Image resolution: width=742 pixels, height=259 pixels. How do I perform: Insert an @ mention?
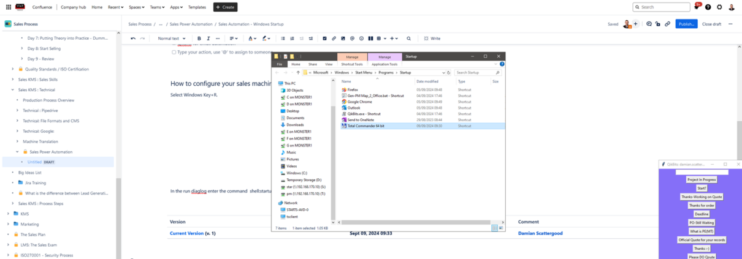353,39
